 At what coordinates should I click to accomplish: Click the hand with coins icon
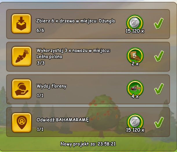(x=21, y=89)
